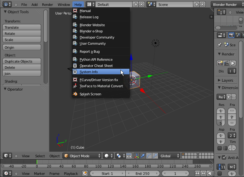This screenshot has height=177, width=244.
Task: Enable the rotate manipulator arc
Action: 149,156
